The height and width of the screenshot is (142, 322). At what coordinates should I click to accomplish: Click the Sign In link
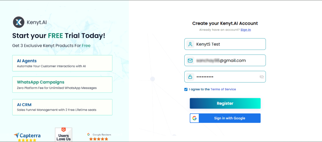(246, 30)
